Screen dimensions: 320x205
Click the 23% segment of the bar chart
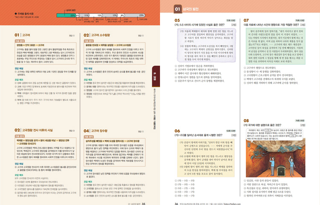click(141, 15)
